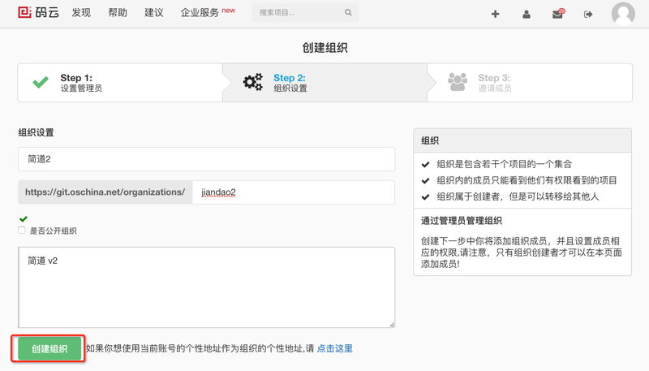This screenshot has width=649, height=371.
Task: Open the 企业服务 menu item
Action: (x=200, y=13)
